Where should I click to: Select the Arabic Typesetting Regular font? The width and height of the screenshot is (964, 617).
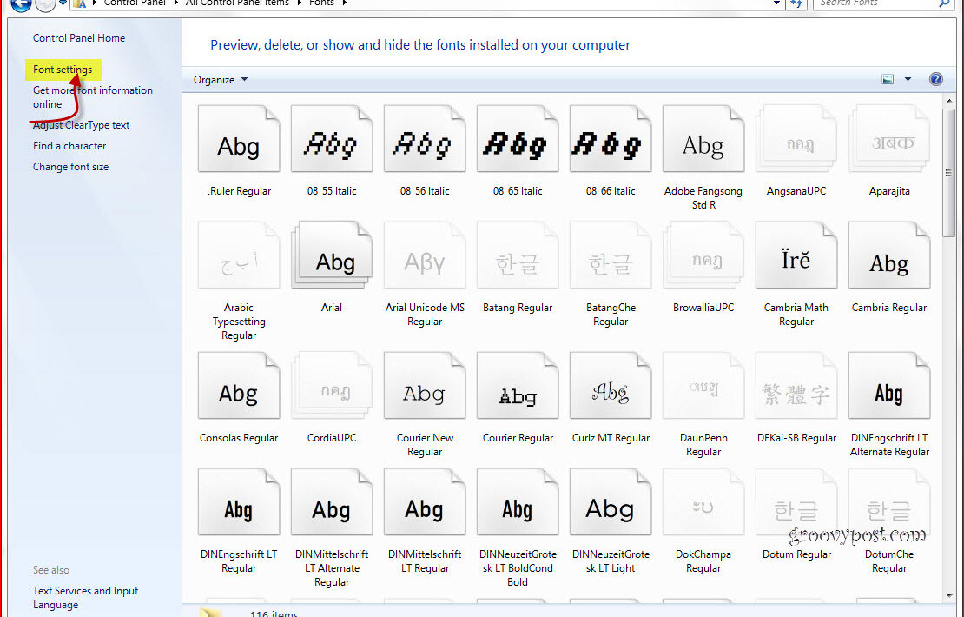[x=239, y=255]
